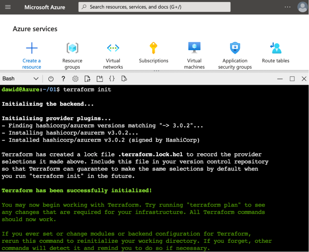Minimize the Cloud Shell pane
The image size is (309, 252).
280,79
